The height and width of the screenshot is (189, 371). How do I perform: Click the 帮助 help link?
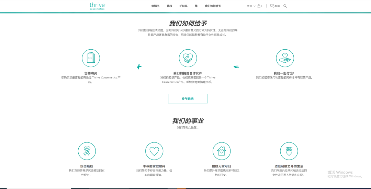[277, 6]
